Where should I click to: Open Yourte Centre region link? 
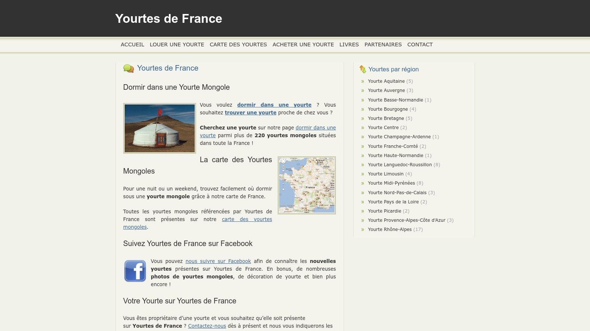coord(383,128)
